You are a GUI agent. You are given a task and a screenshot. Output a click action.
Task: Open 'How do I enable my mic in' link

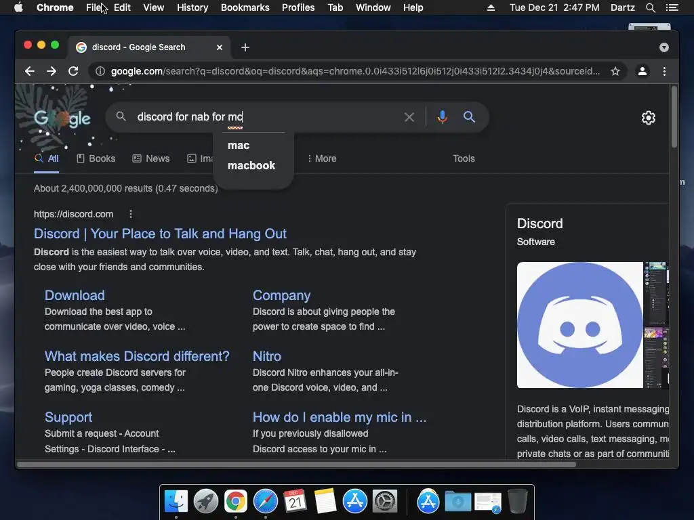(x=340, y=417)
